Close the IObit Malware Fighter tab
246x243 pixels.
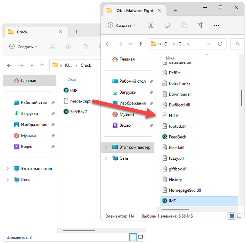tap(159, 10)
